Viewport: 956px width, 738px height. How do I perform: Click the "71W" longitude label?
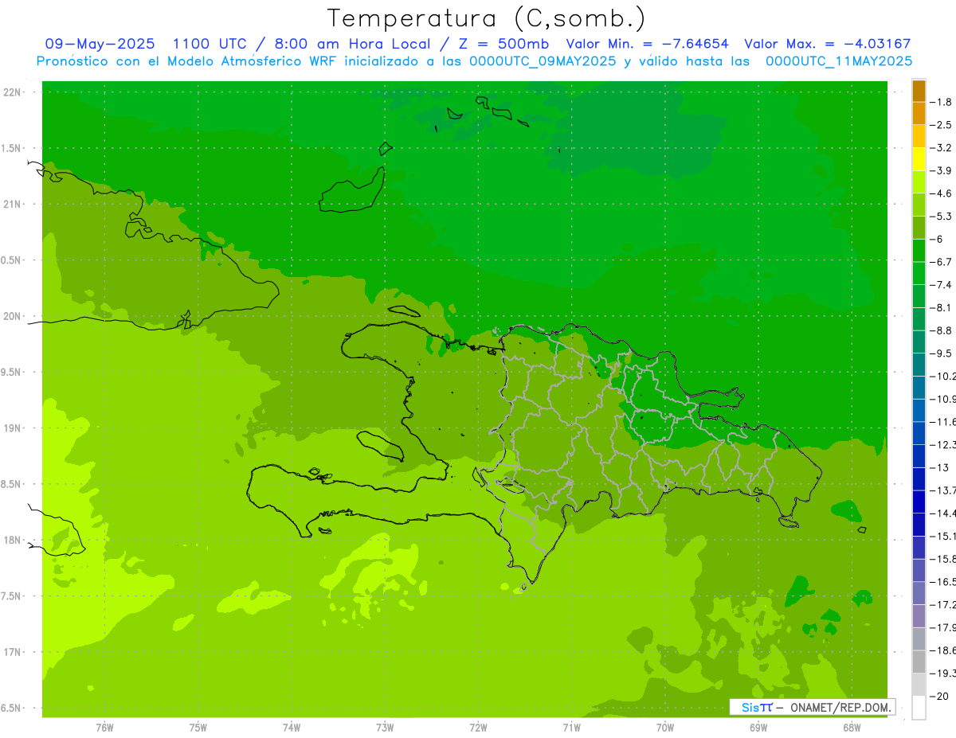coord(571,728)
